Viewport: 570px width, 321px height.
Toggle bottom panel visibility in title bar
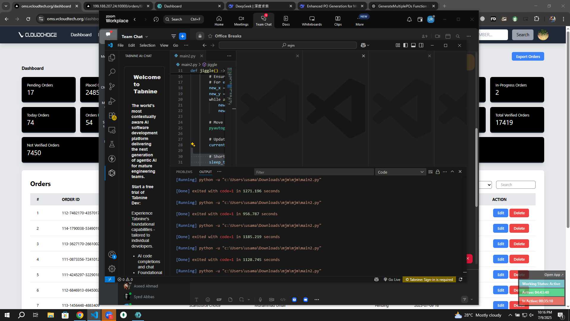coord(413,45)
